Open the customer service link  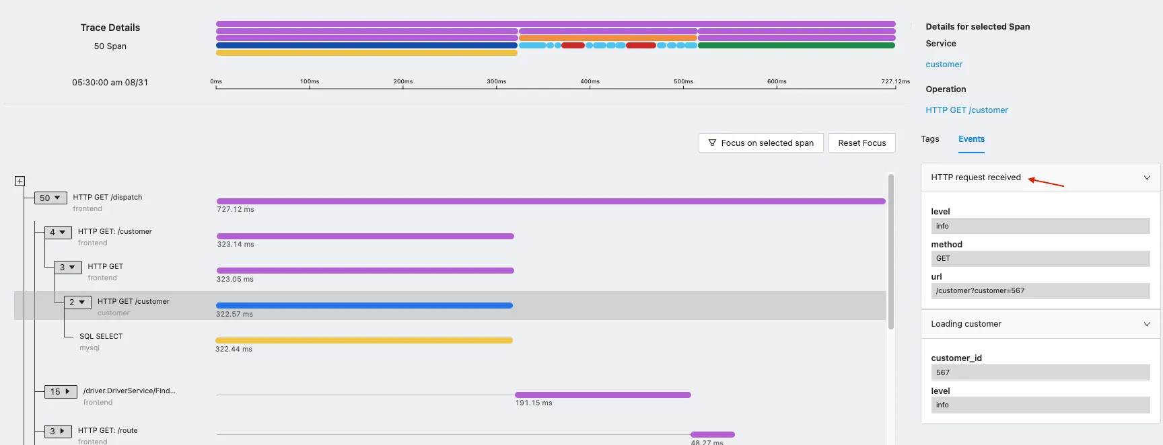click(x=944, y=65)
